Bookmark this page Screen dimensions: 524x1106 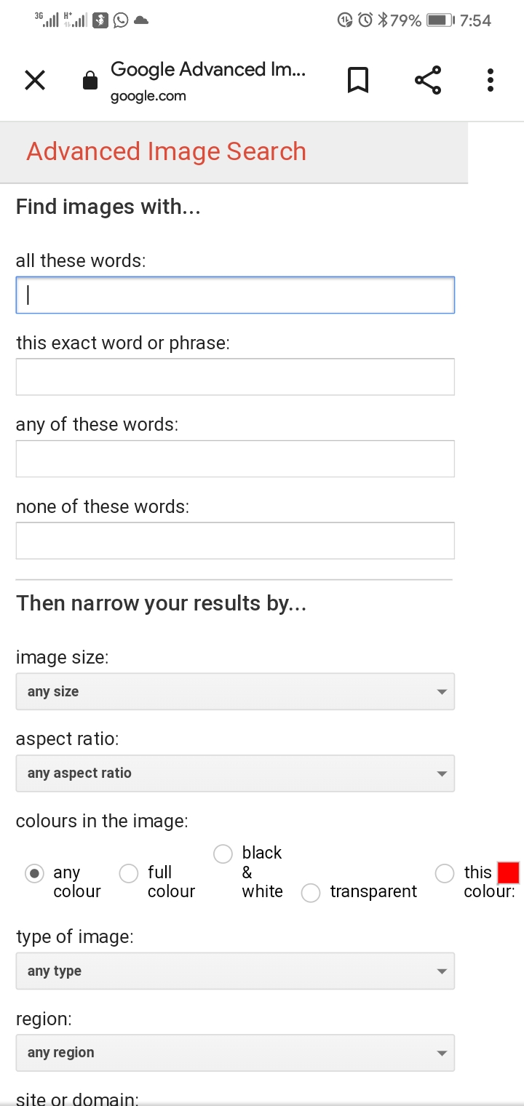tap(357, 80)
